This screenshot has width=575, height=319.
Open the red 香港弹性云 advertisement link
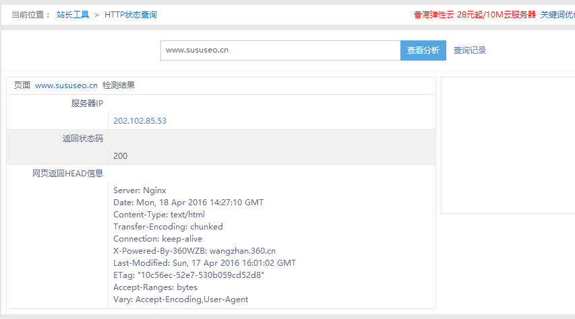click(x=475, y=14)
